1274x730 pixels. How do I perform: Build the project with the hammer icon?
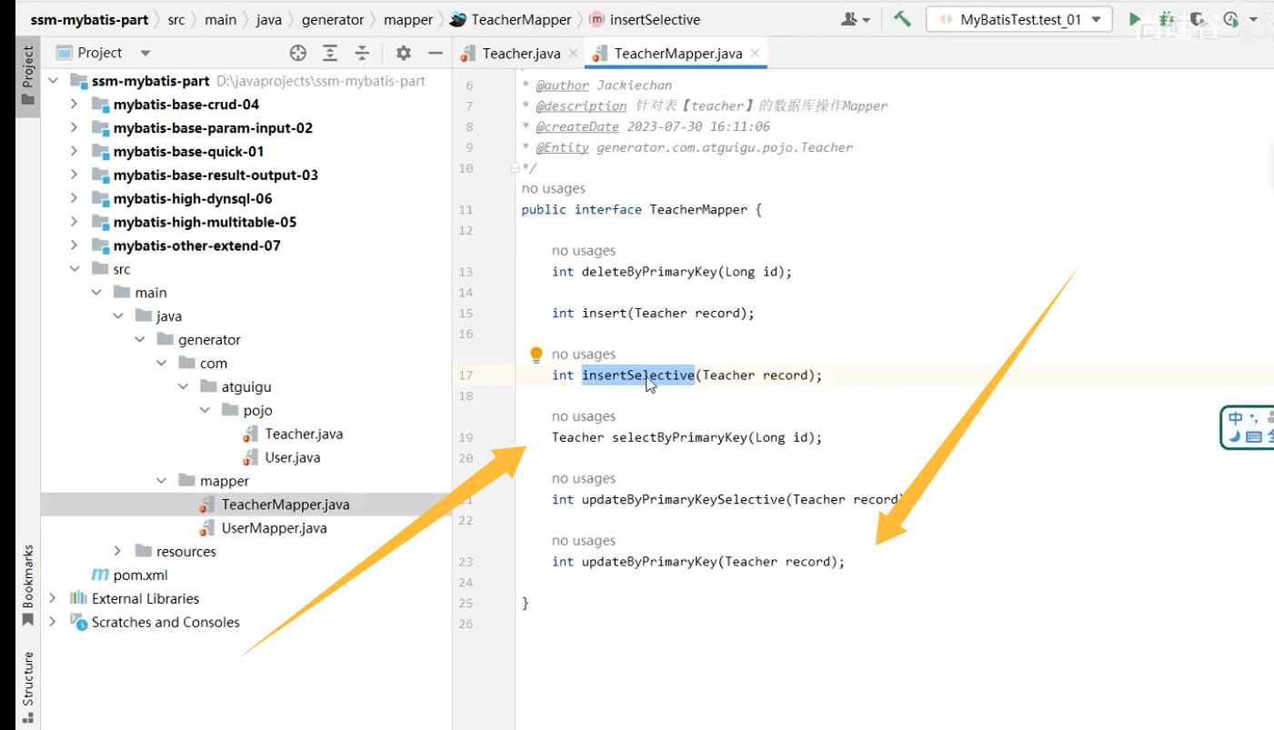[902, 19]
